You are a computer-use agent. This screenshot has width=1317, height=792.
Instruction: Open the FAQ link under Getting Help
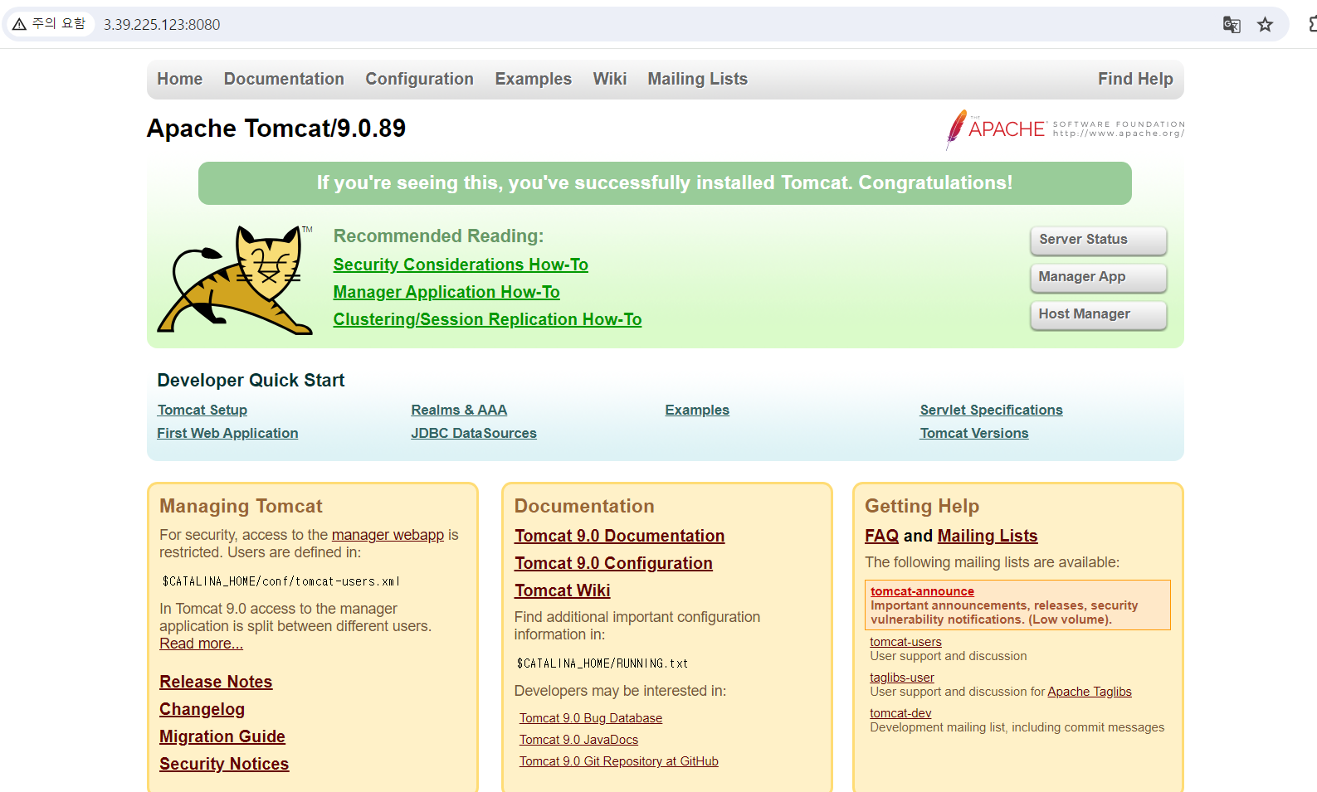pos(881,536)
